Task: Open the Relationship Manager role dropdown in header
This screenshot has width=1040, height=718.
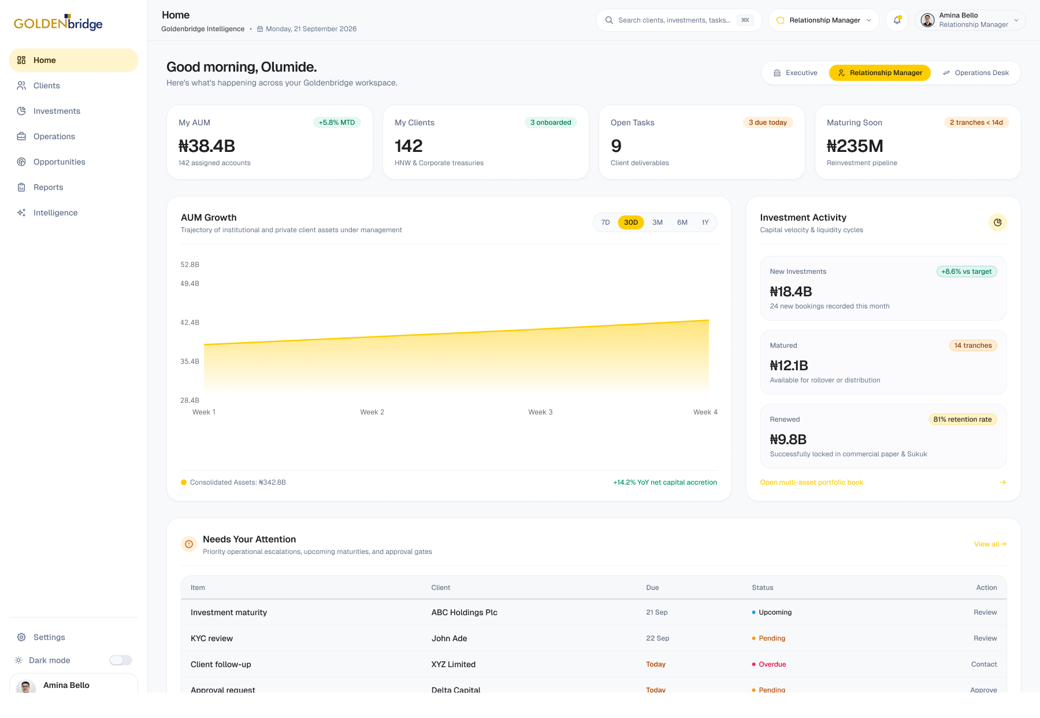Action: click(824, 20)
